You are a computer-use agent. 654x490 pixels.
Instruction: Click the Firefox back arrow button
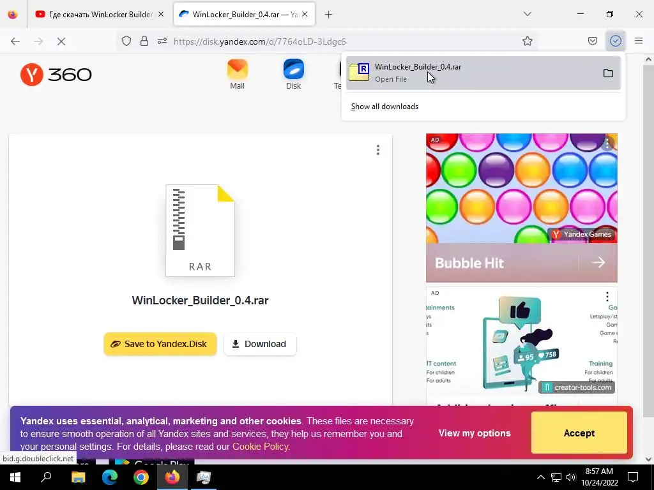pyautogui.click(x=15, y=41)
